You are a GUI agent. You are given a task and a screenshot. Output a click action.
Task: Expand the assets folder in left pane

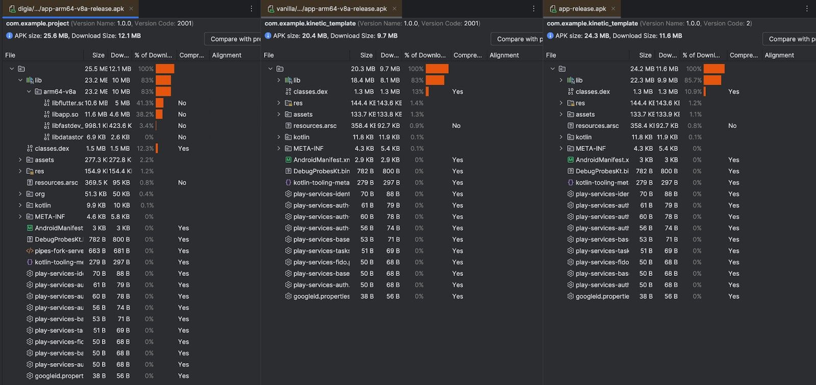20,160
